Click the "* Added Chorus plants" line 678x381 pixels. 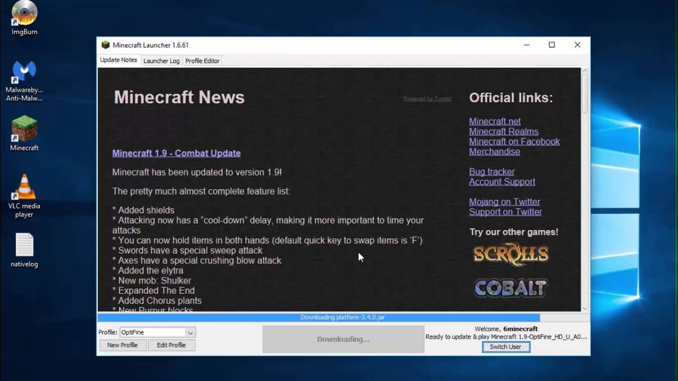pos(157,301)
